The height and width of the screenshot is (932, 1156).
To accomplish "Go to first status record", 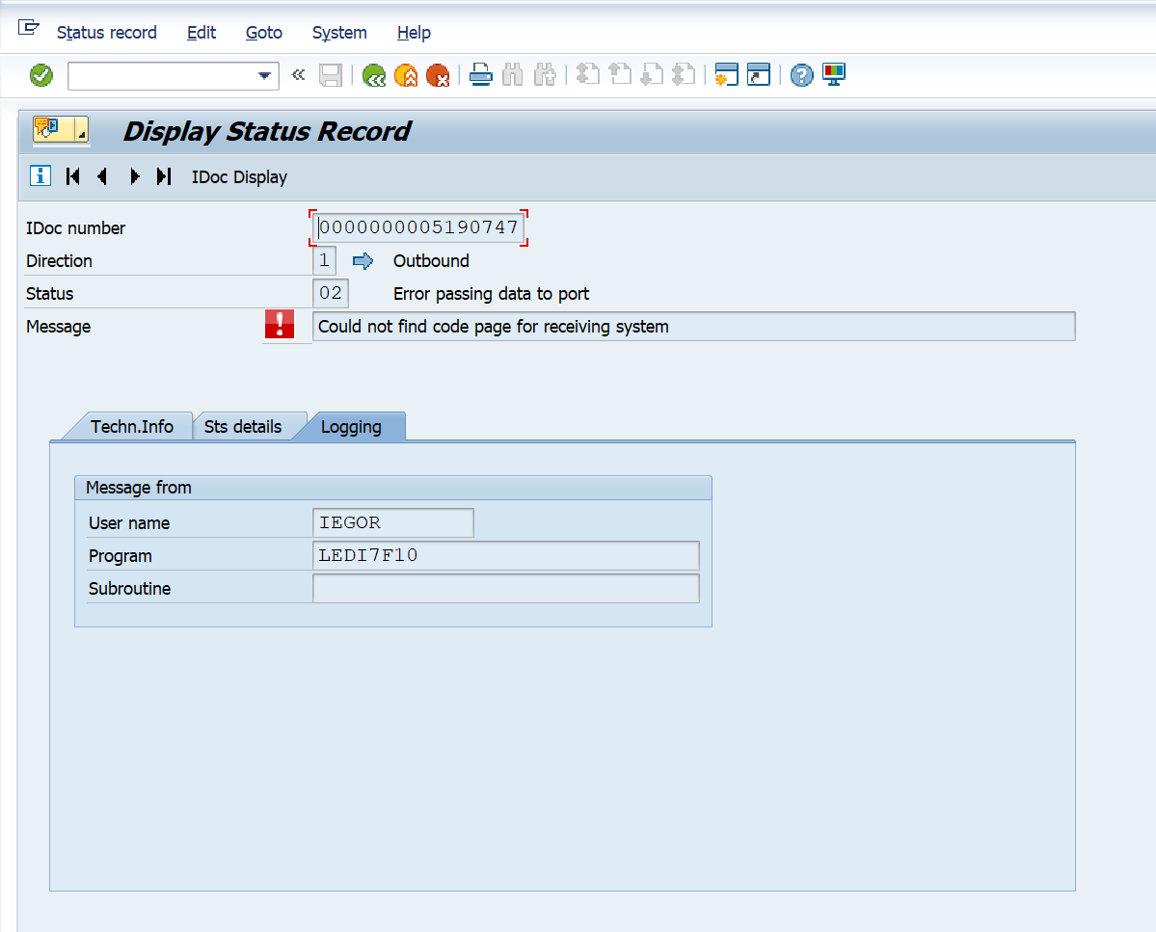I will tap(73, 176).
